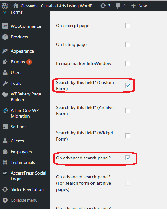The height and width of the screenshot is (219, 167).
Task: Enable the On excerpt page checkbox
Action: pos(128,26)
